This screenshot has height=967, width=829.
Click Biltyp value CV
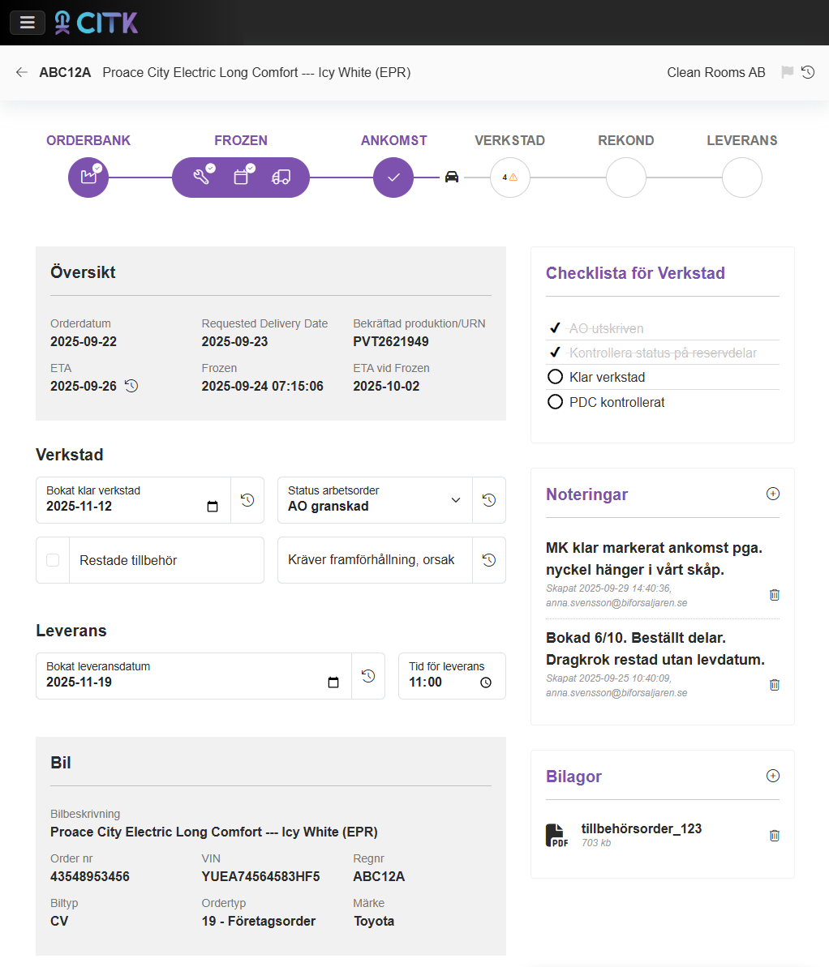click(59, 921)
